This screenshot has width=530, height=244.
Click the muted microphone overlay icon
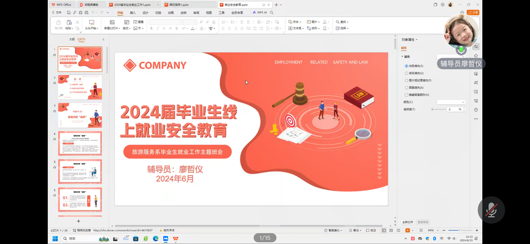491,210
